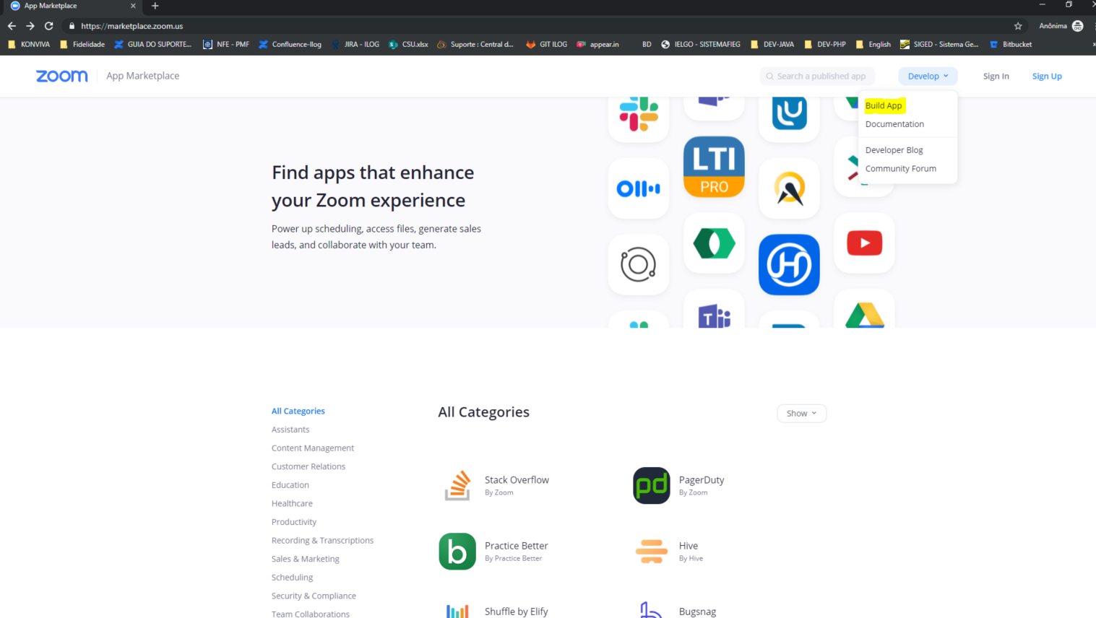The width and height of the screenshot is (1096, 618).
Task: Open the Anônima incognito profile icon
Action: tap(1077, 26)
